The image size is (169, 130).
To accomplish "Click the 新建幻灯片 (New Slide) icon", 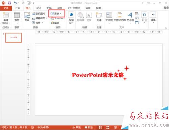I will pos(6,15).
